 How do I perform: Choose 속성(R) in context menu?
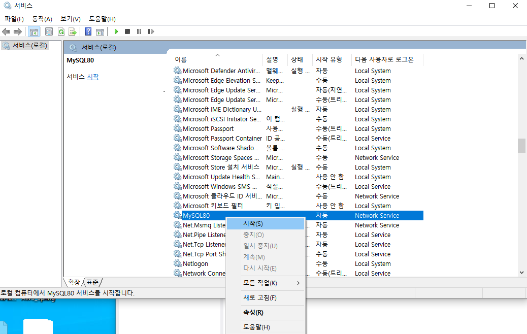tap(266, 313)
